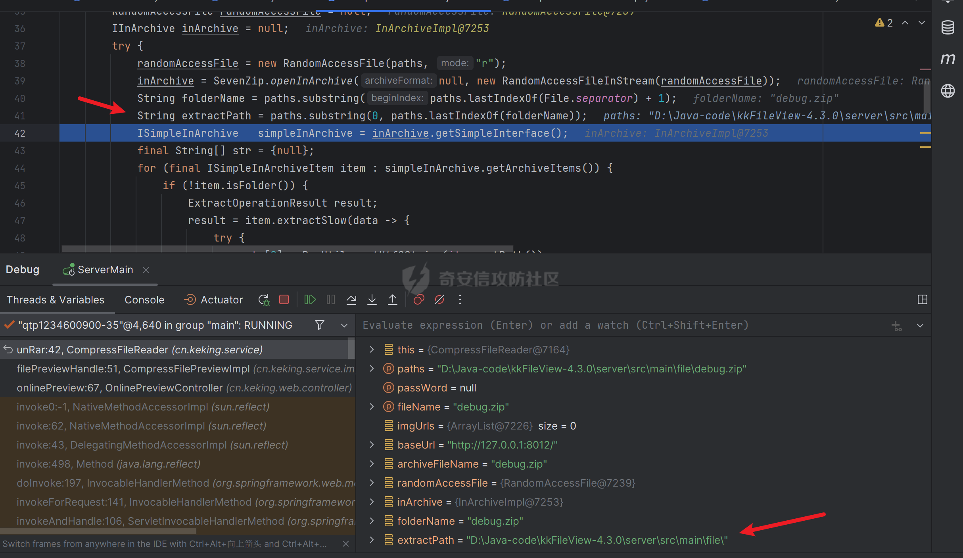Switch to the Console tab
This screenshot has height=558, width=963.
pos(144,300)
